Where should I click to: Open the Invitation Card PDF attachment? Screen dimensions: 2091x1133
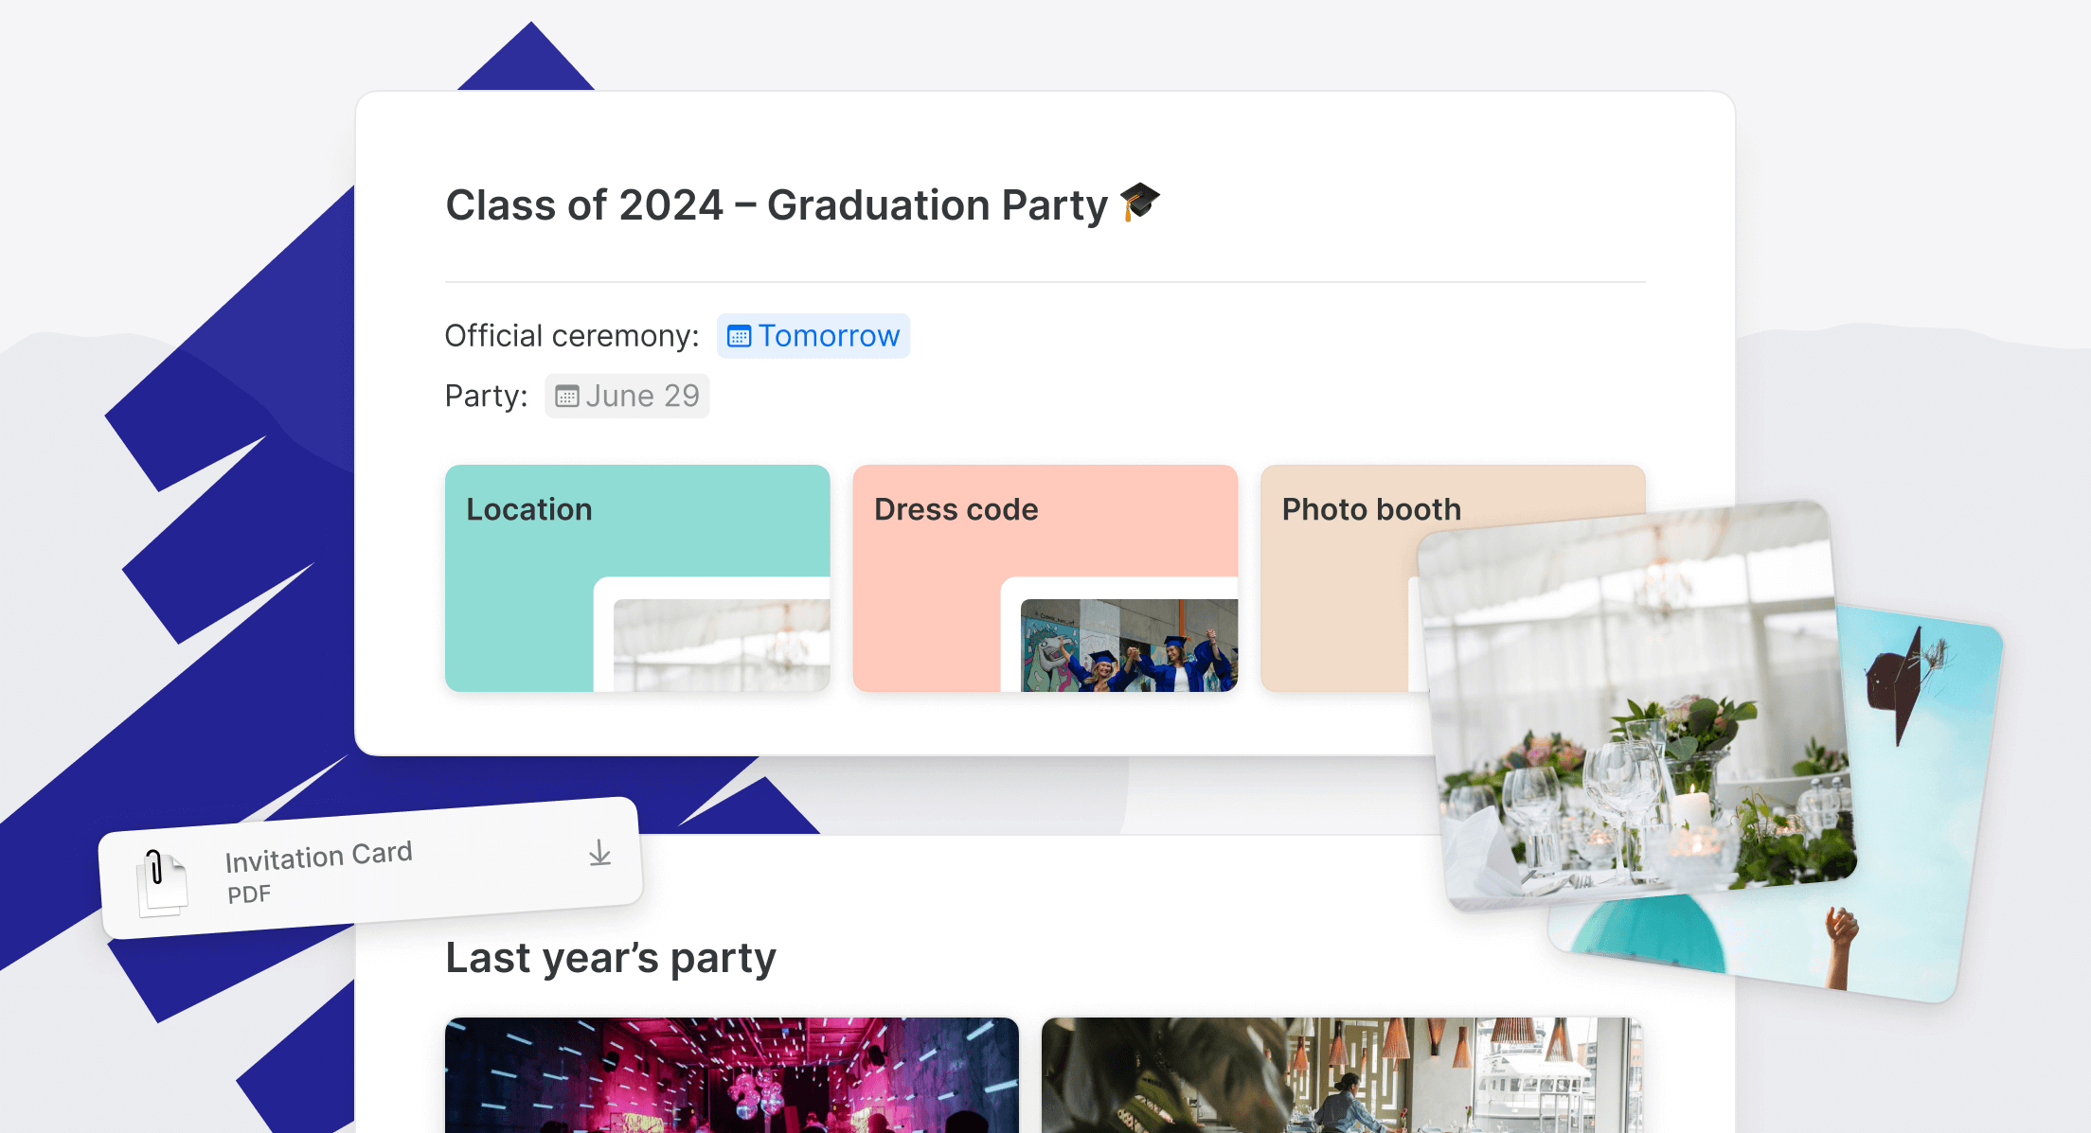(x=371, y=868)
